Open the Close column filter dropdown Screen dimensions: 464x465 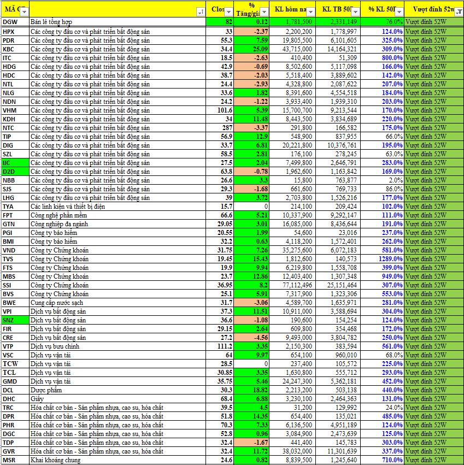coord(229,11)
